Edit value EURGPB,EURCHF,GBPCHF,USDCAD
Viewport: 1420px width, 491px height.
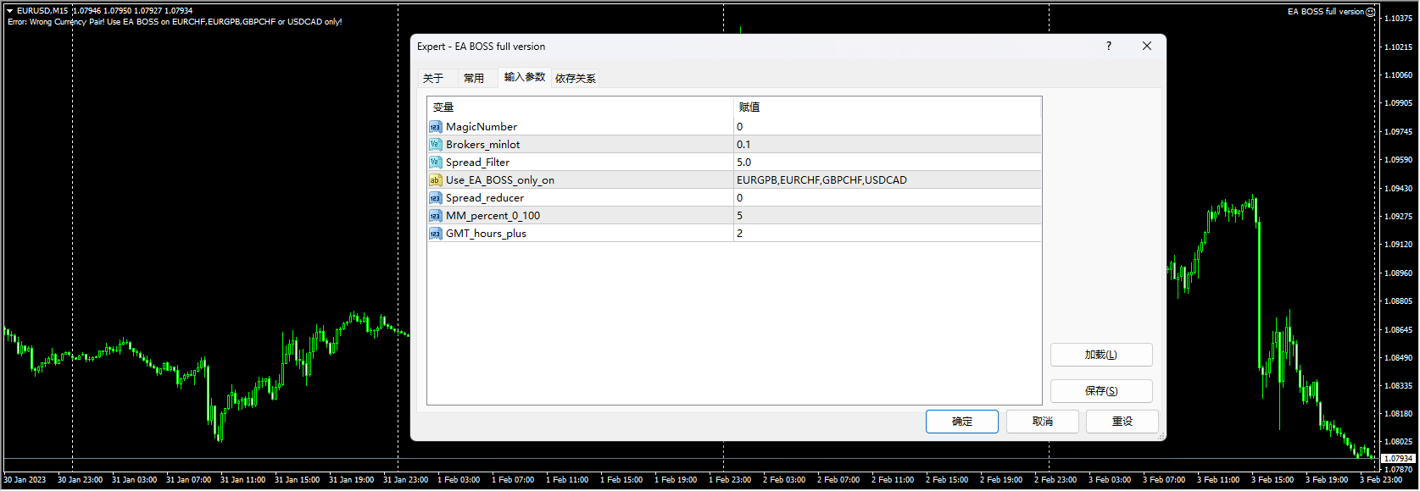tap(887, 180)
